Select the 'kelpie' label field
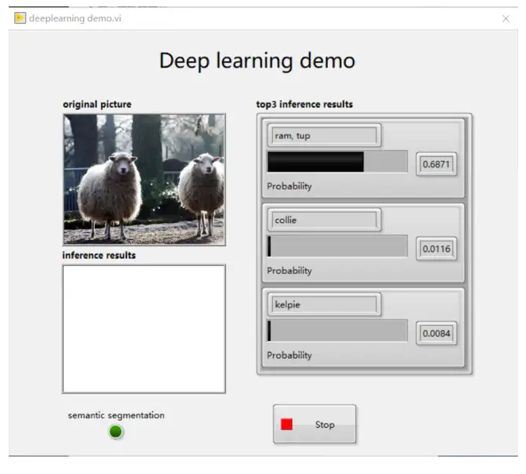This screenshot has width=526, height=474. 324,304
